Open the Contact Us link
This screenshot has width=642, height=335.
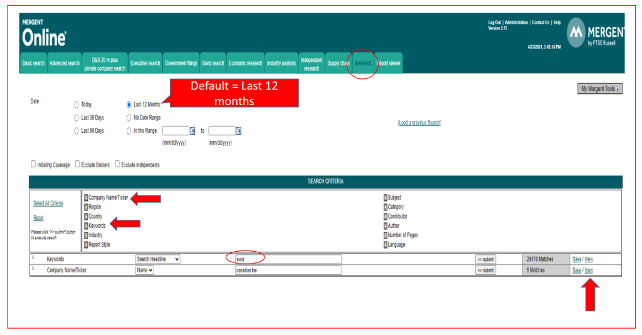point(540,23)
